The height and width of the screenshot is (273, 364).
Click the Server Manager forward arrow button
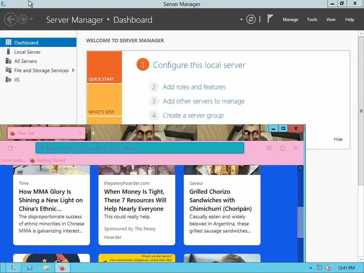(23, 19)
